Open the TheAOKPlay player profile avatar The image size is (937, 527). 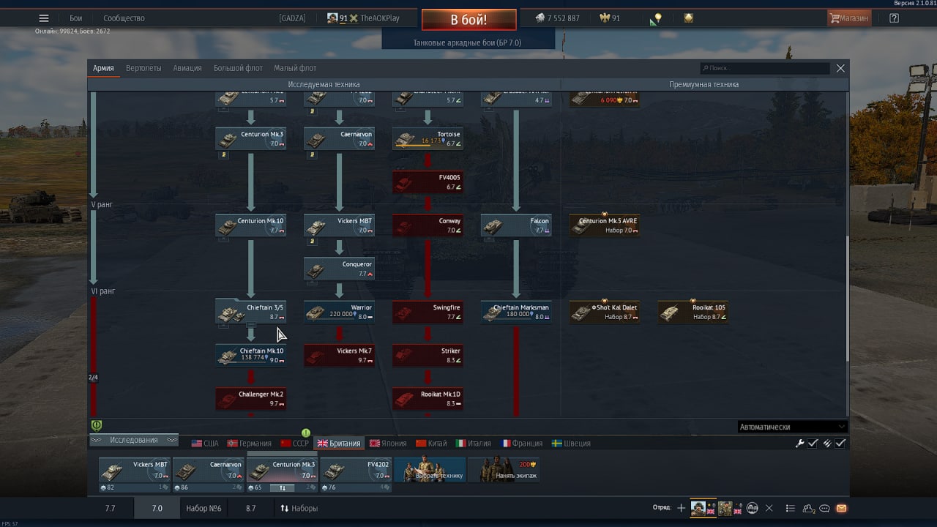[332, 18]
